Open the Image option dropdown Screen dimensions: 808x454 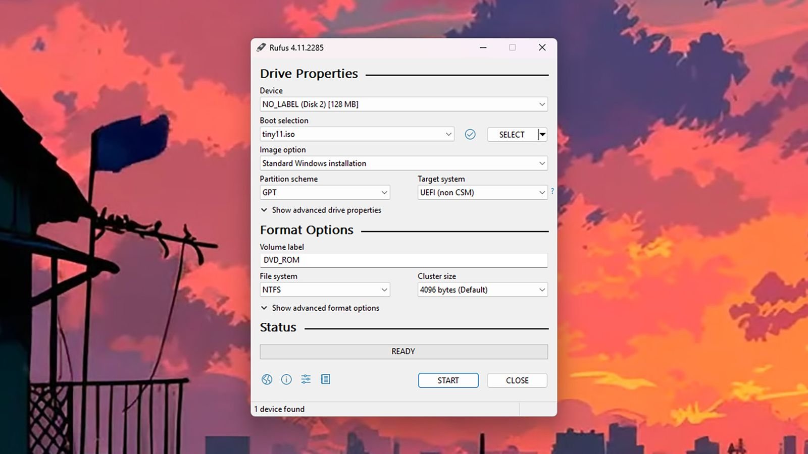click(403, 163)
